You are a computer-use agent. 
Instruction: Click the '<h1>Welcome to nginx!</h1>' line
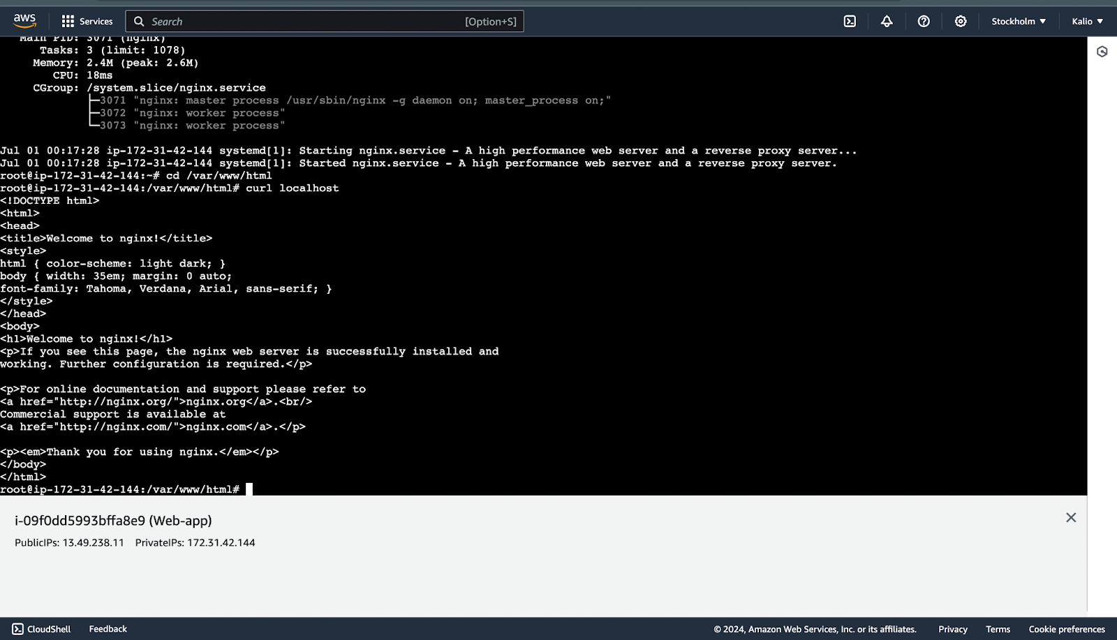(87, 338)
